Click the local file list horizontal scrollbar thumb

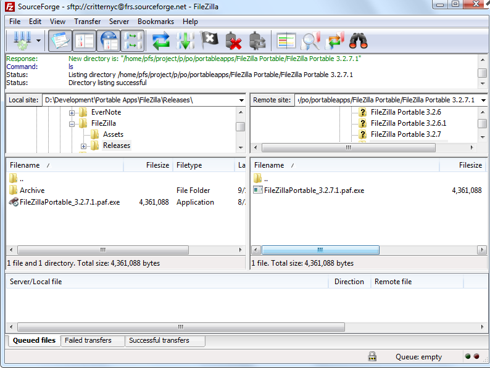click(103, 250)
